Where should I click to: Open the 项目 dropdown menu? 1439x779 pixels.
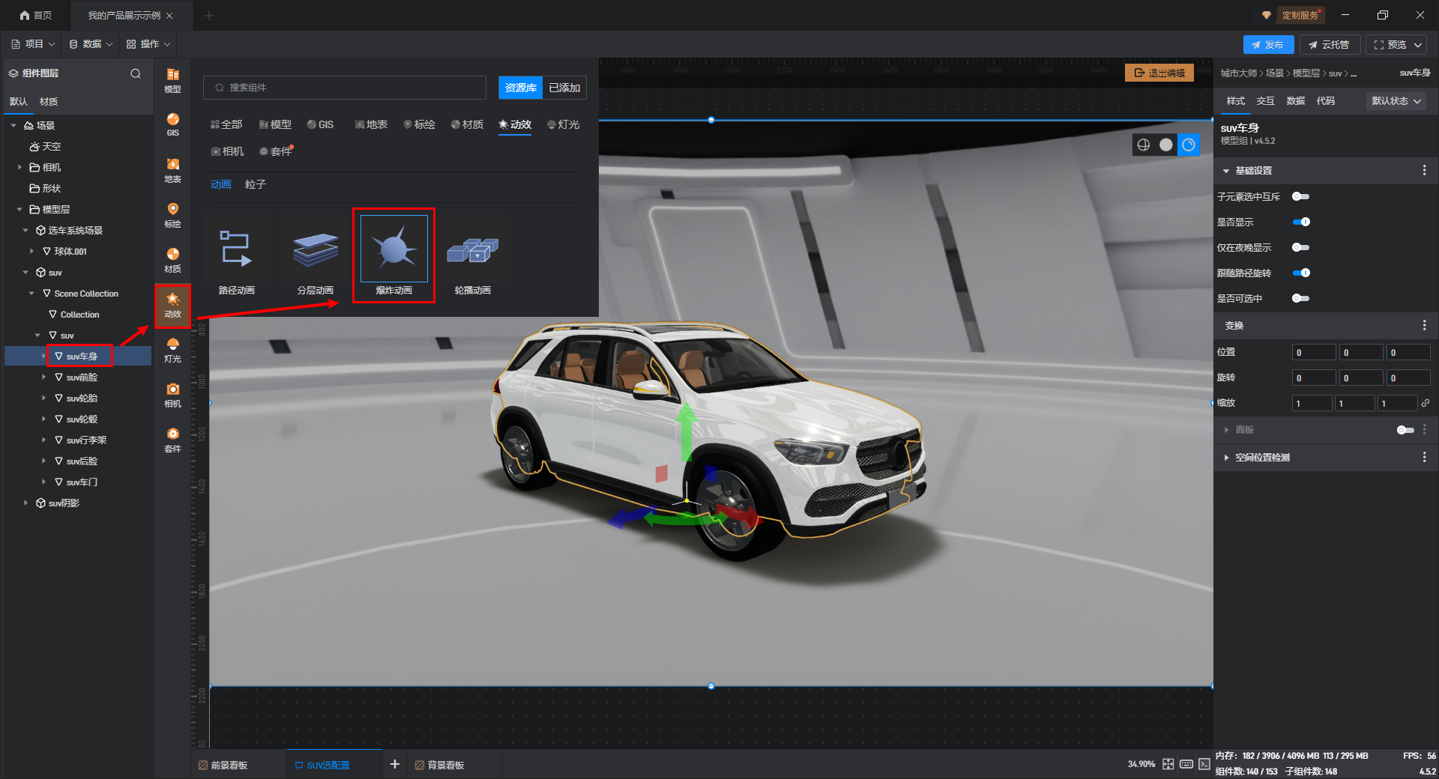[33, 44]
